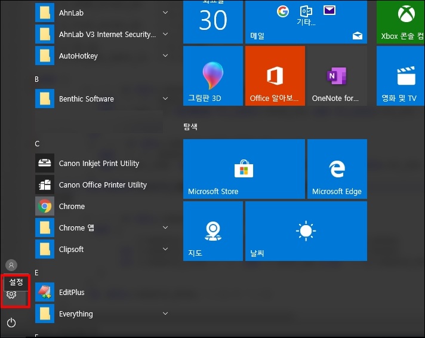This screenshot has height=338, width=425.
Task: Click AhnLab V3 Internet Security folder icon
Action: [45, 34]
